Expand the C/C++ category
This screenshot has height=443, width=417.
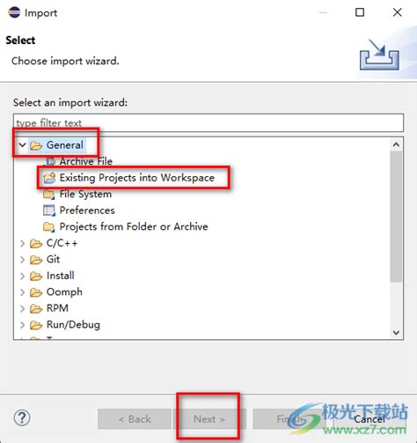click(22, 243)
